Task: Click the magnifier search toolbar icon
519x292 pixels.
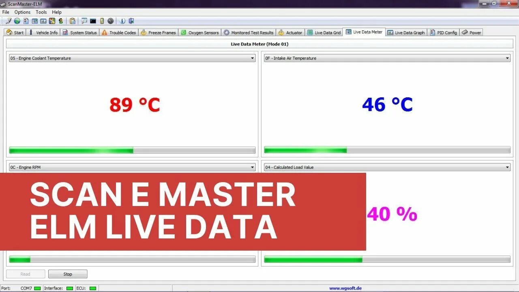Action: (x=84, y=21)
